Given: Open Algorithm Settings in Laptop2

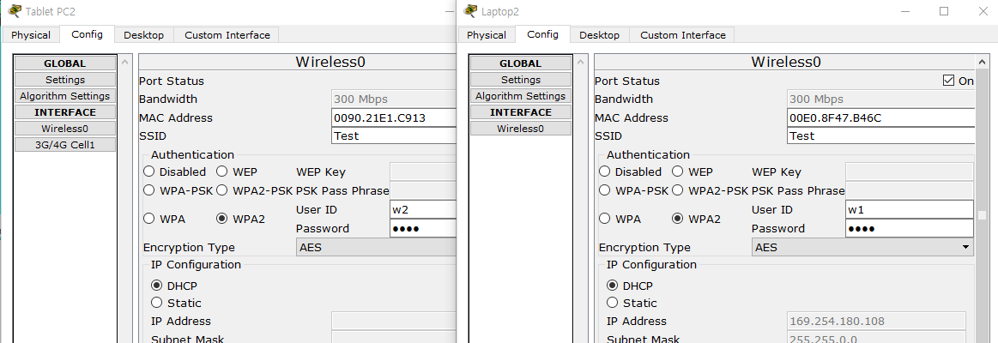Looking at the screenshot, I should coord(521,96).
